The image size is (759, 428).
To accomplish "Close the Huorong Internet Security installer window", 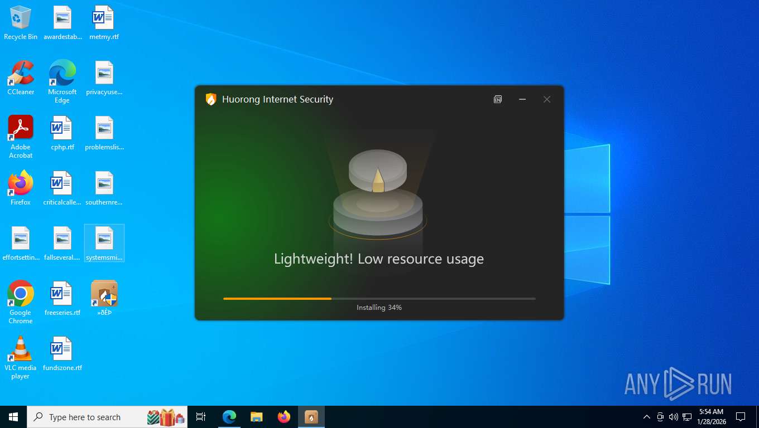I will click(x=547, y=99).
